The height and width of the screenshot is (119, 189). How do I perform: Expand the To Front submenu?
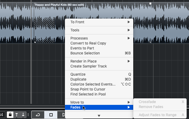click(99, 22)
